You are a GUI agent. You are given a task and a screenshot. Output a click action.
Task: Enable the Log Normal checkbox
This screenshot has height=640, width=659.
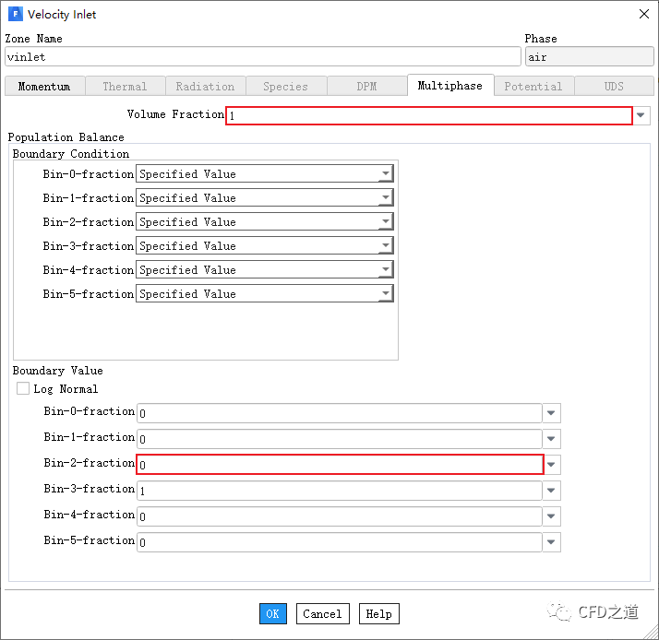click(x=23, y=389)
